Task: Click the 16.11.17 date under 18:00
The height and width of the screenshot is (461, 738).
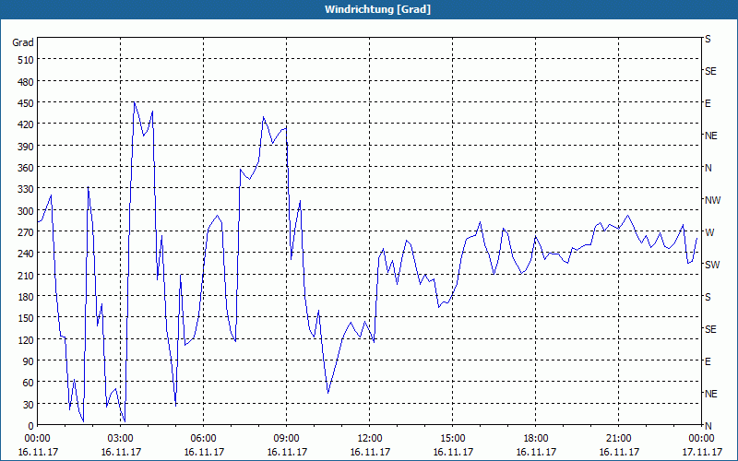Action: 536,452
